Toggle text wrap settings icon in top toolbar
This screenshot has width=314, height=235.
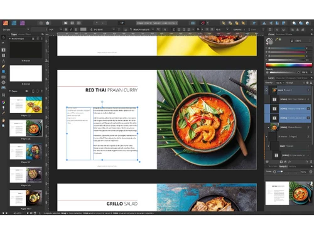tap(193, 23)
